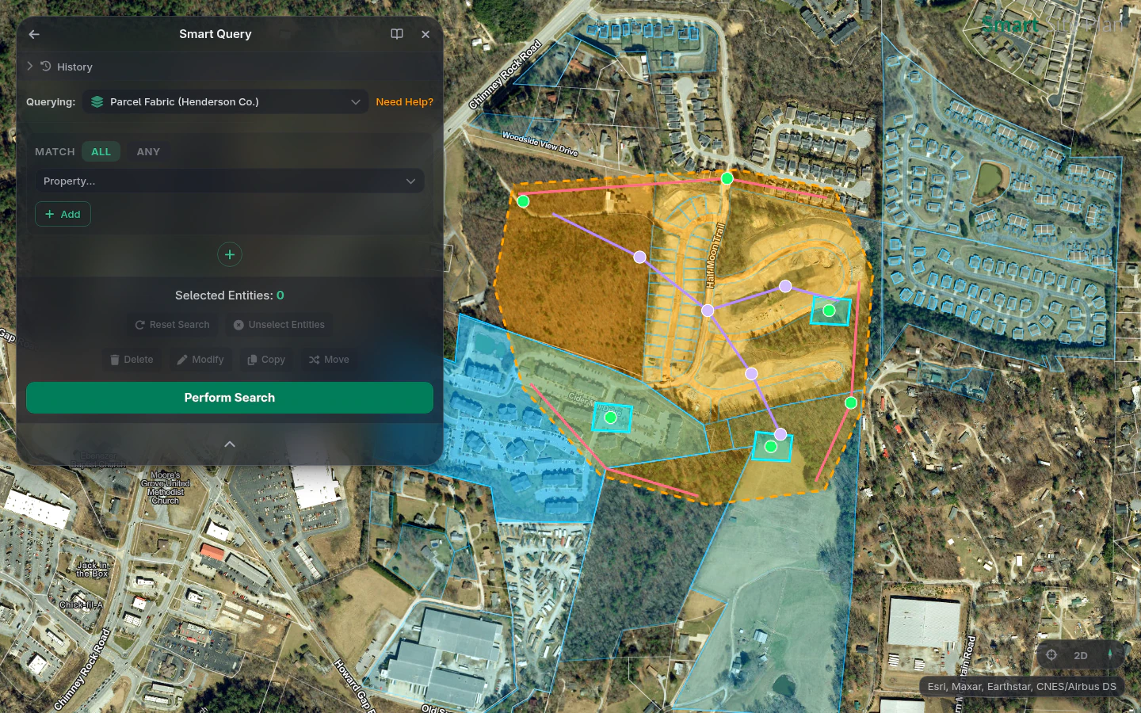The image size is (1141, 713).
Task: Click the Querying: label
Action: (x=51, y=101)
